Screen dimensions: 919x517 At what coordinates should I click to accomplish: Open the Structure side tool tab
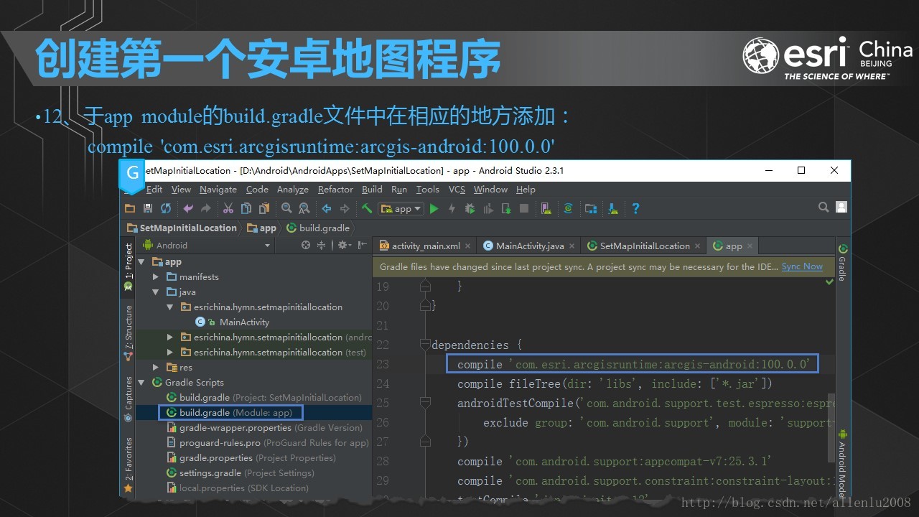pos(129,332)
